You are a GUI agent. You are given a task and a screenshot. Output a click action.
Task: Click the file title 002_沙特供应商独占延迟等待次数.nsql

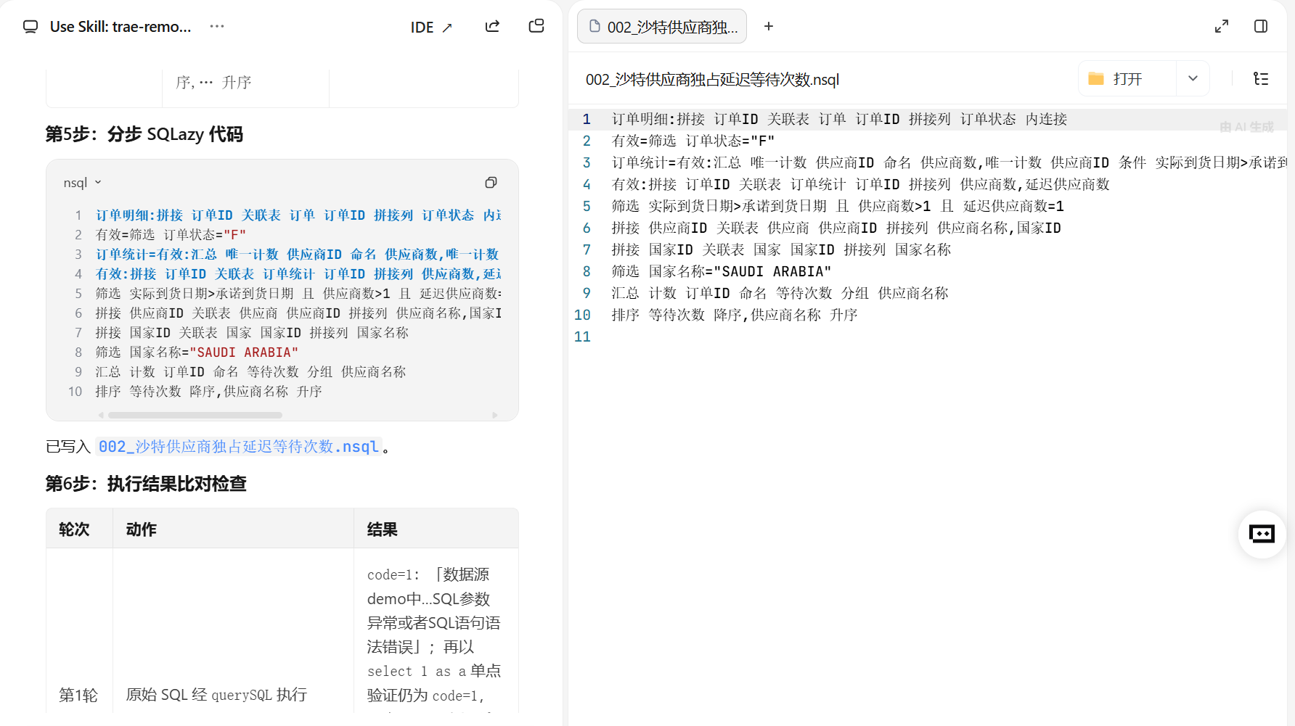pos(712,80)
